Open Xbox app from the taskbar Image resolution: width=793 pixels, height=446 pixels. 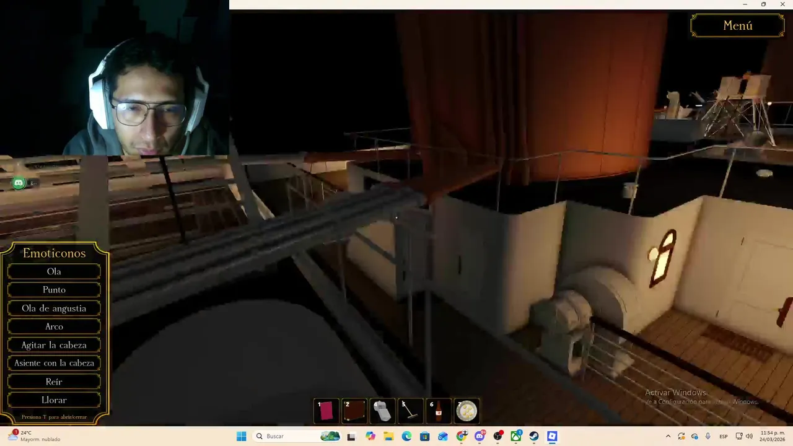pyautogui.click(x=516, y=436)
